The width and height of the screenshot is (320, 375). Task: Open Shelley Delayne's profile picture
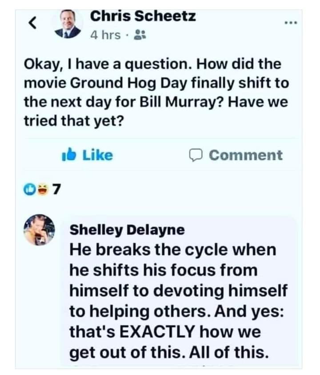(39, 230)
